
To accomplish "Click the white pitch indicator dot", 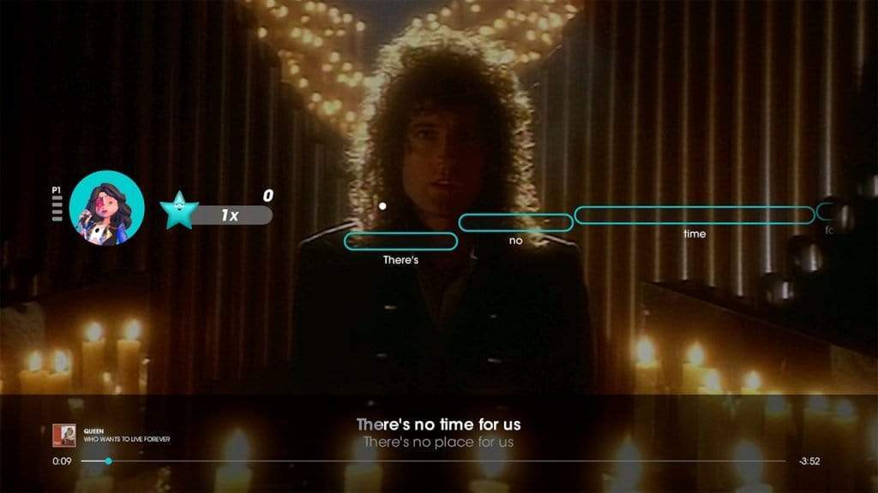I will click(382, 206).
